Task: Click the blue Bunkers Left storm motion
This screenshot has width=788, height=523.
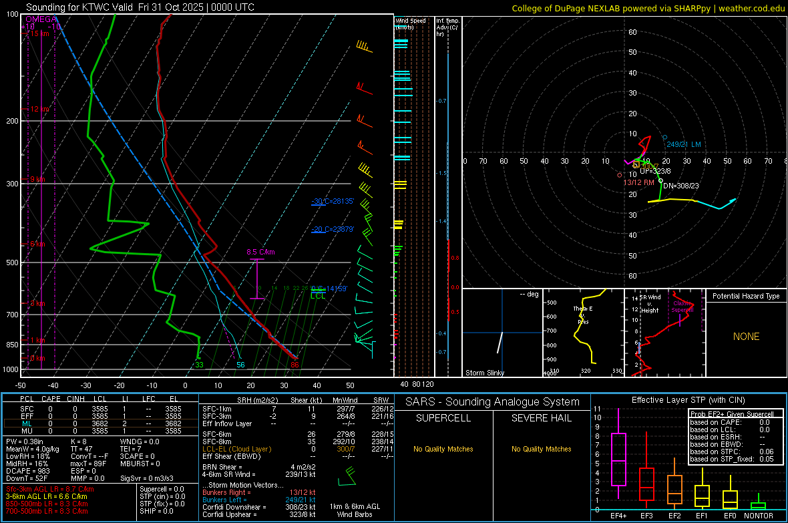Action: [259, 500]
